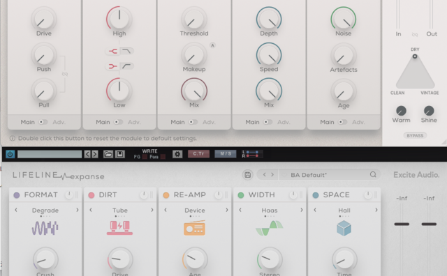Click the Hall cube icon in SPACE

344,229
